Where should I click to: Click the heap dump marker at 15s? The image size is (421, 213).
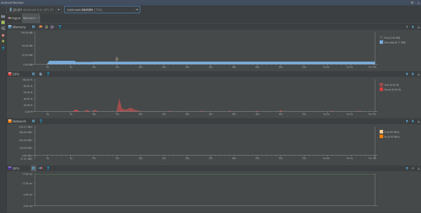click(x=117, y=59)
